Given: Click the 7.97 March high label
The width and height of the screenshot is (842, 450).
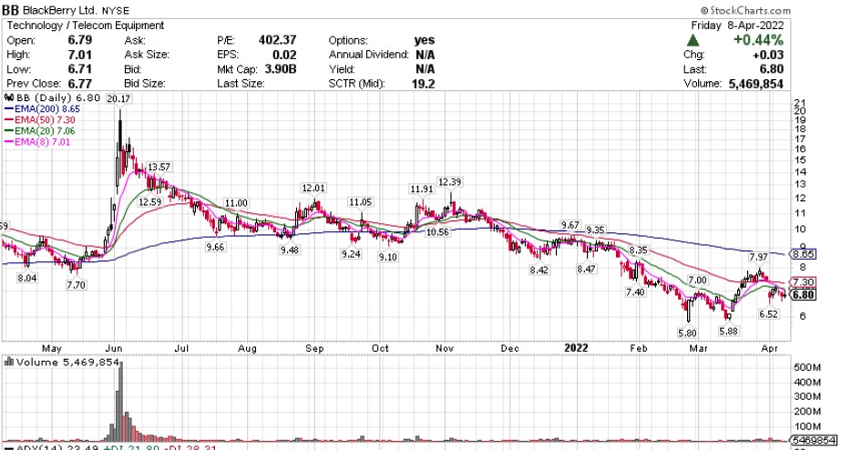Looking at the screenshot, I should tap(759, 257).
